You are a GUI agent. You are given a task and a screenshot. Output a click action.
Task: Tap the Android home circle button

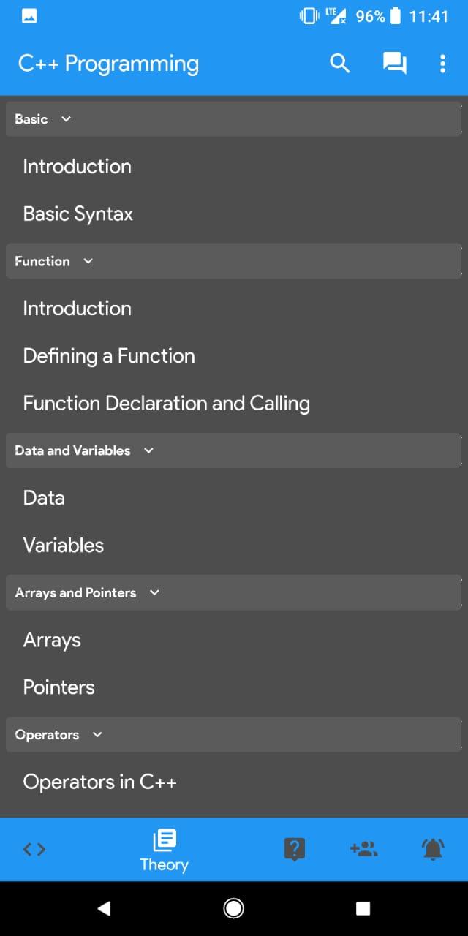(234, 908)
